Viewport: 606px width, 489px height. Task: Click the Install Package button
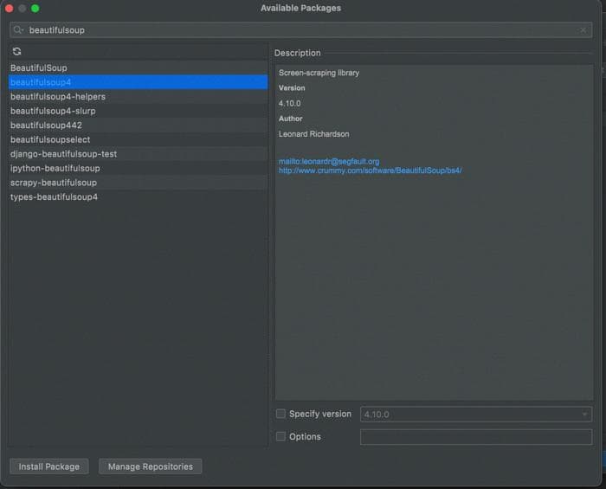pos(49,466)
